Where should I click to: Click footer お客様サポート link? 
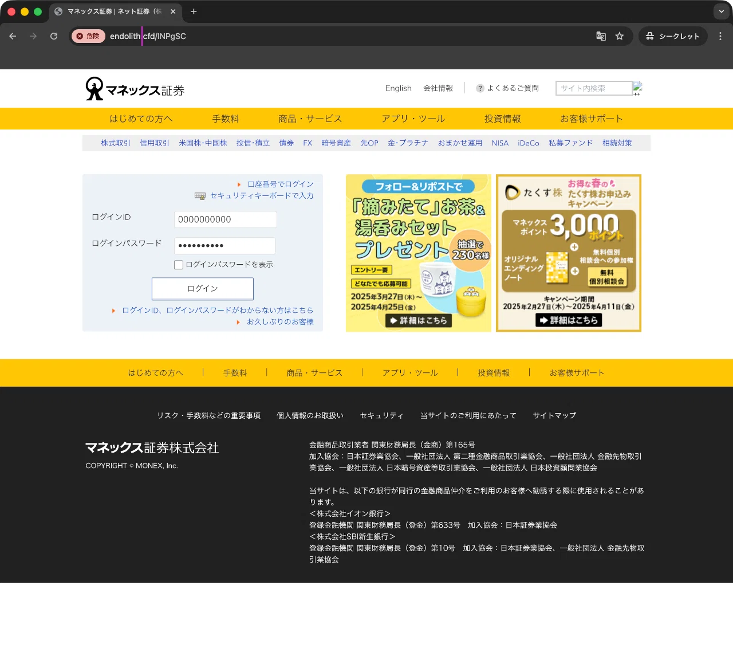577,373
